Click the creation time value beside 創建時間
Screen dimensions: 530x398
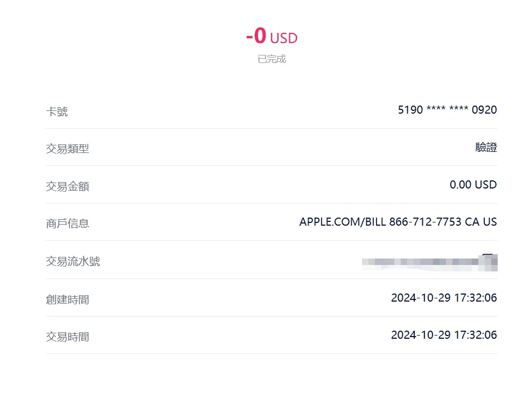tap(443, 298)
